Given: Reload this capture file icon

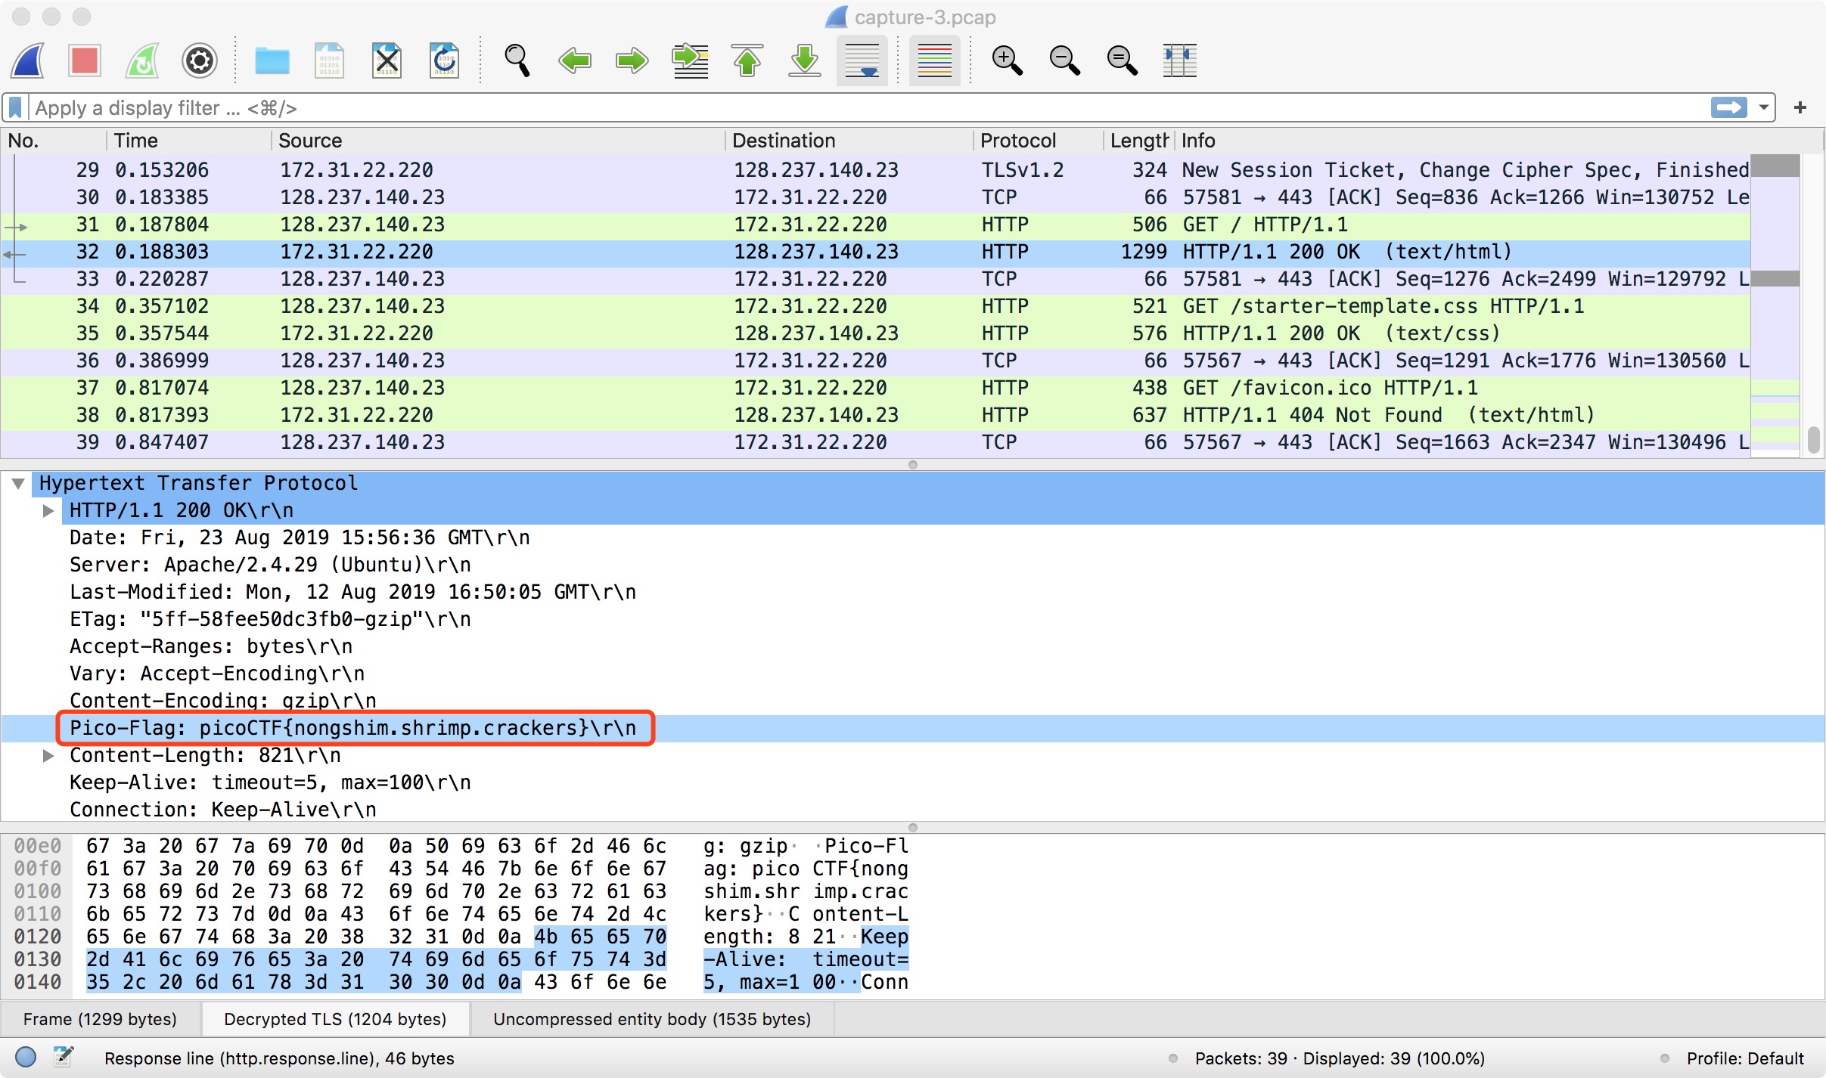Looking at the screenshot, I should click(x=445, y=60).
